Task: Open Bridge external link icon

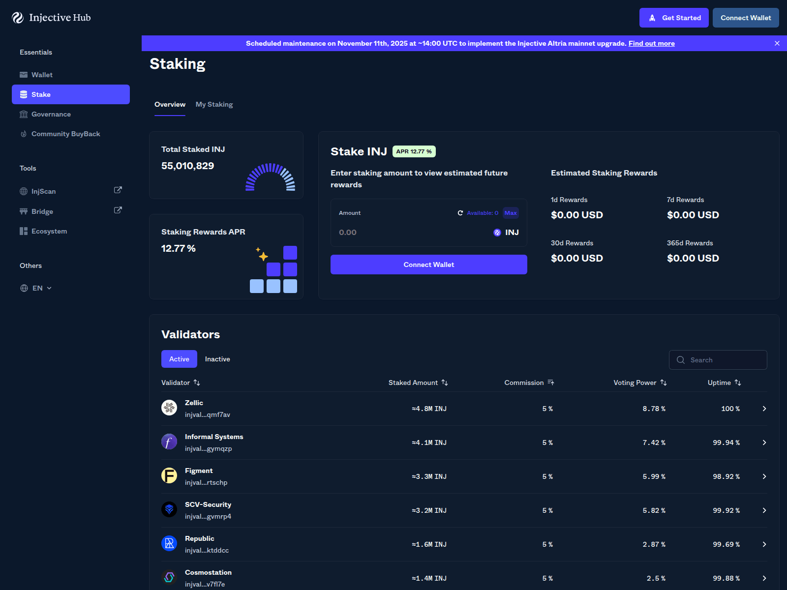Action: coord(118,210)
